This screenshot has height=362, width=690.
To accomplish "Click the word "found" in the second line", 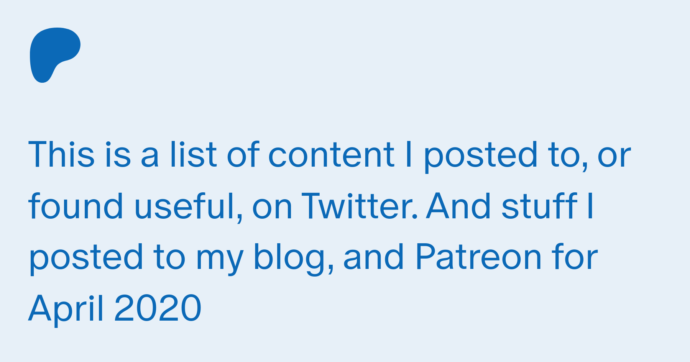I will (x=76, y=206).
